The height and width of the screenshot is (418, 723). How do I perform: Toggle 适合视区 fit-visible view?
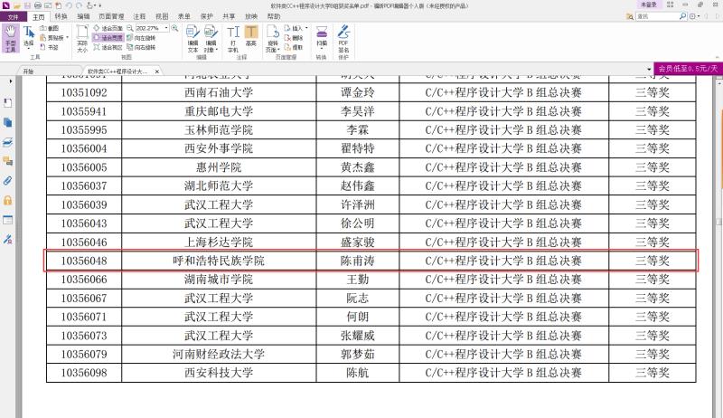pos(107,47)
